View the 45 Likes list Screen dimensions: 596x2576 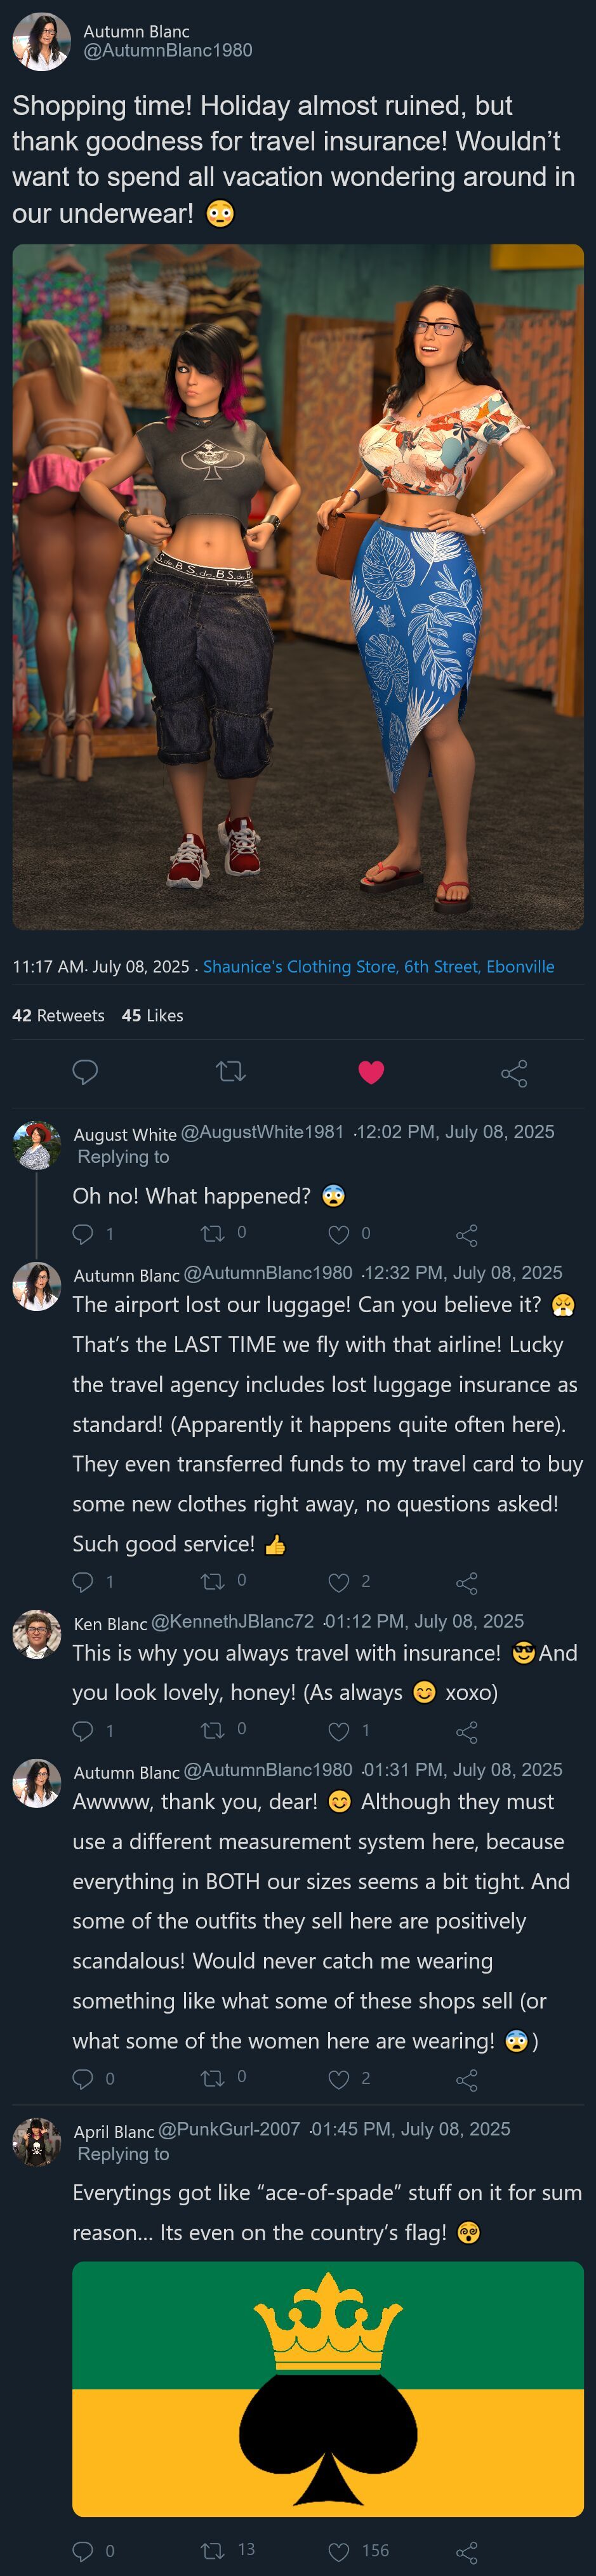pos(152,1015)
